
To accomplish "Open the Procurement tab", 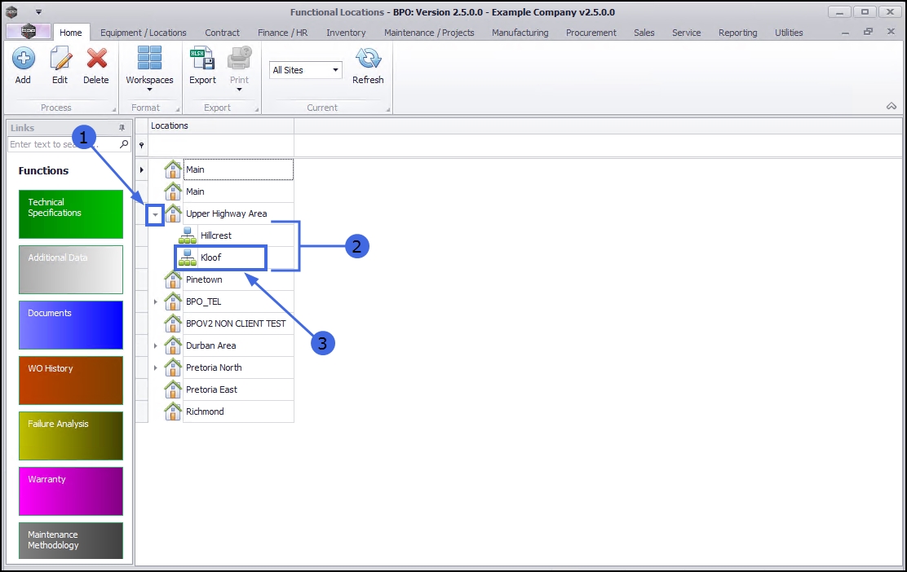I will [x=591, y=33].
